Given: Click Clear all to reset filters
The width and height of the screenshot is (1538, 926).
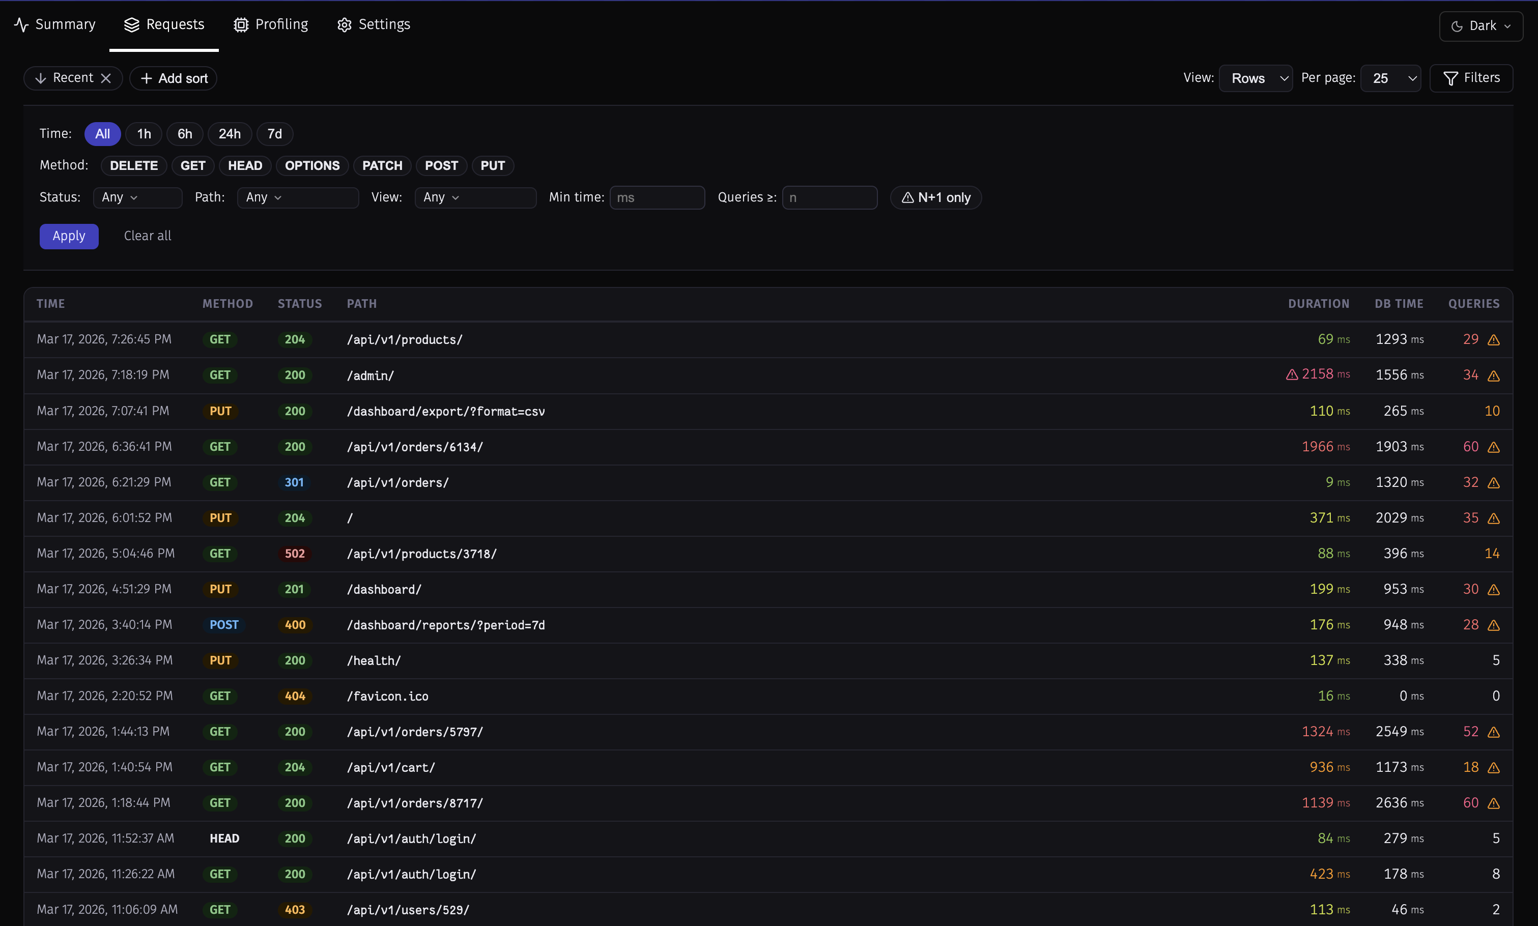Looking at the screenshot, I should tap(147, 236).
